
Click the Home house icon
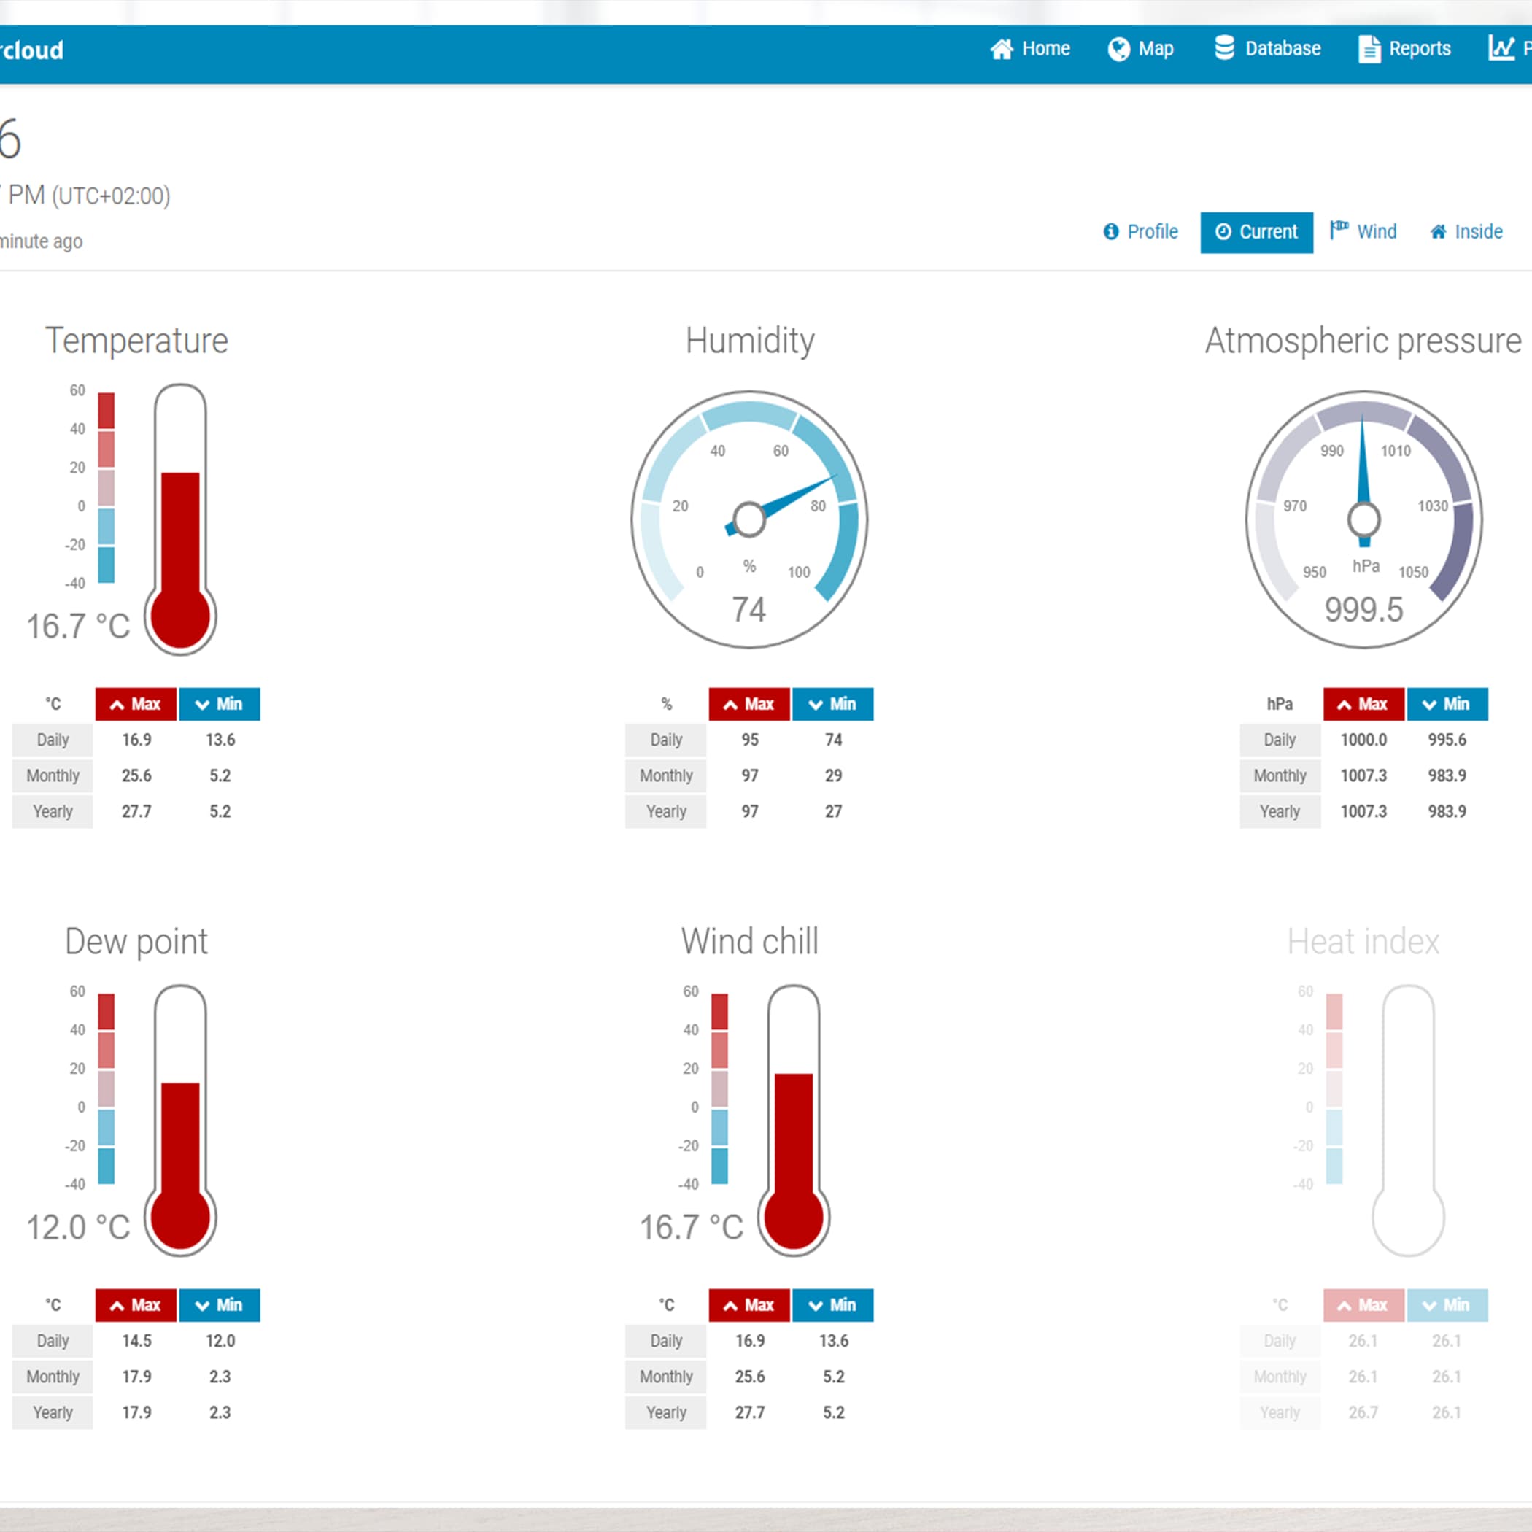1002,49
